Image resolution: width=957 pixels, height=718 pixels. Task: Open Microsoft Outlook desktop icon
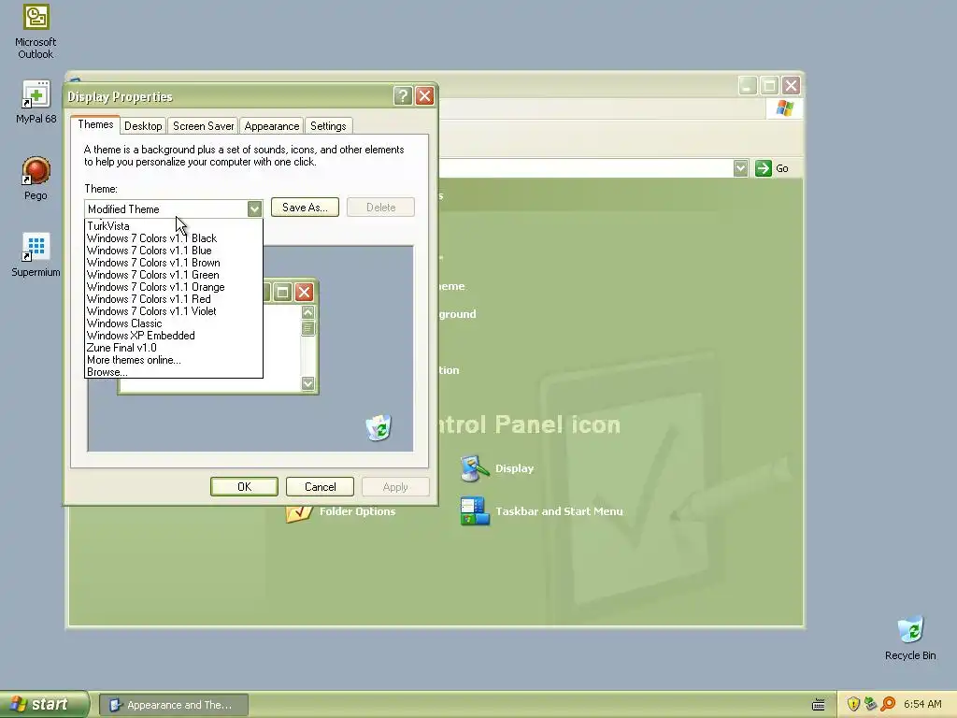[x=36, y=32]
